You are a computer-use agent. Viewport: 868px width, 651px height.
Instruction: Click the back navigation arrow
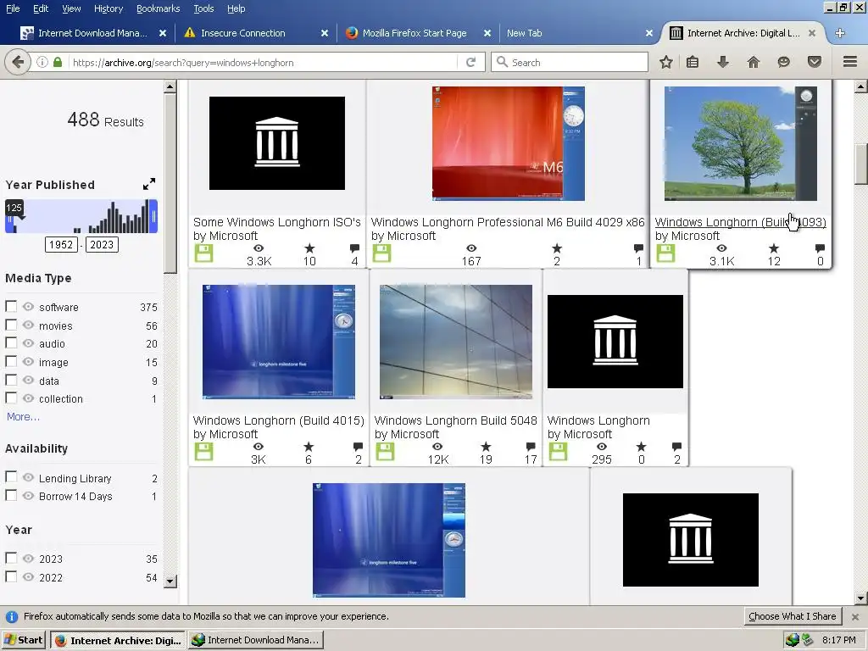click(17, 62)
